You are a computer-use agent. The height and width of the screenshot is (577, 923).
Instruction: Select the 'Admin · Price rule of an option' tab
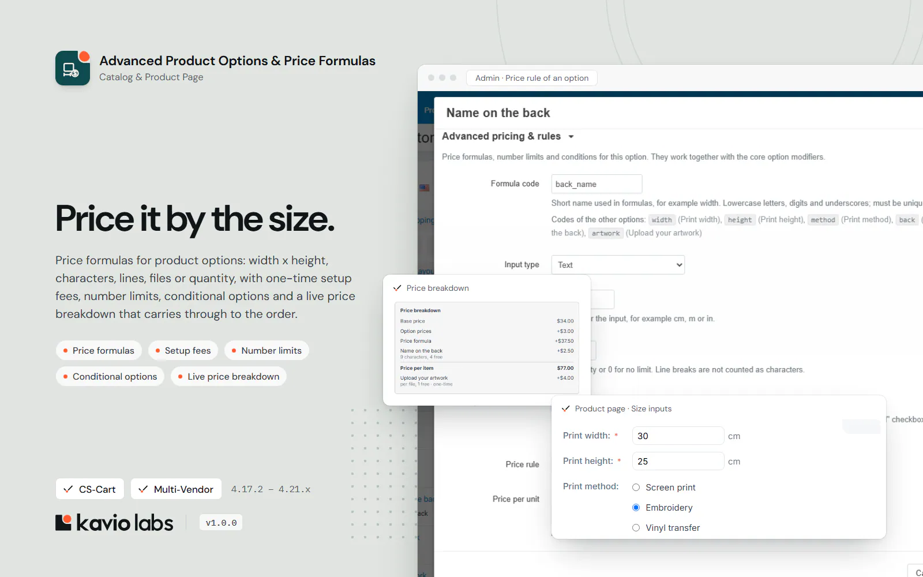tap(531, 78)
